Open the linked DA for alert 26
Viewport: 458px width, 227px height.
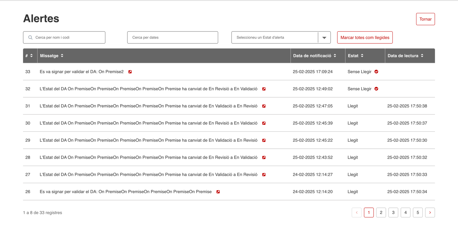point(218,191)
